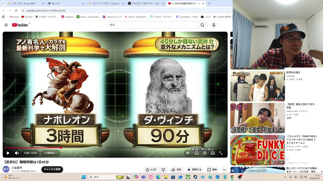The image size is (323, 181).
Task: Open the Windows Start menu
Action: [x=84, y=177]
